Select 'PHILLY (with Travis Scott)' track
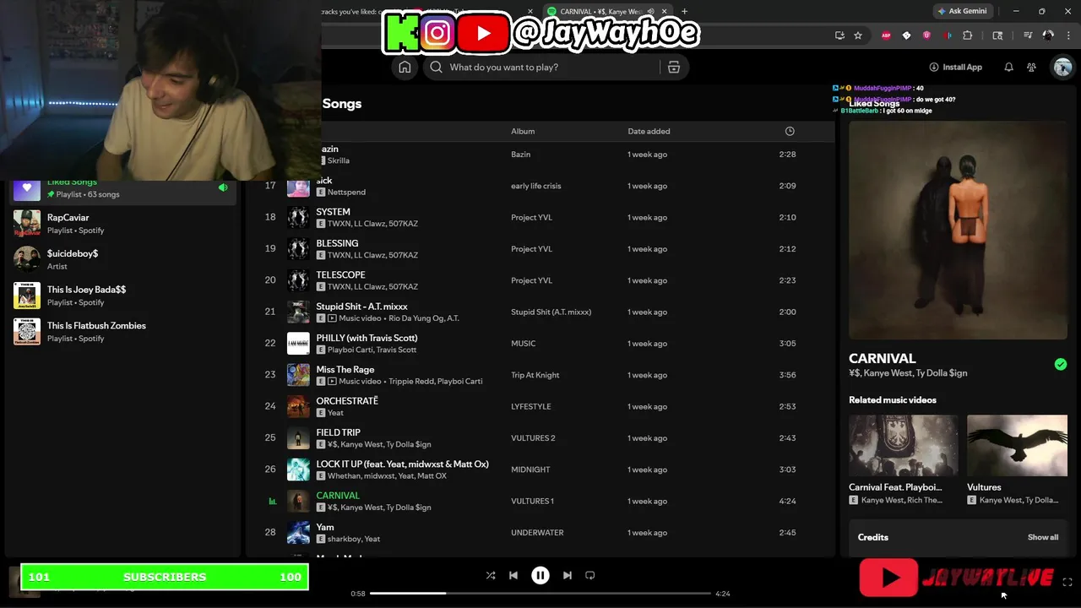Viewport: 1081px width, 608px height. pyautogui.click(x=367, y=338)
